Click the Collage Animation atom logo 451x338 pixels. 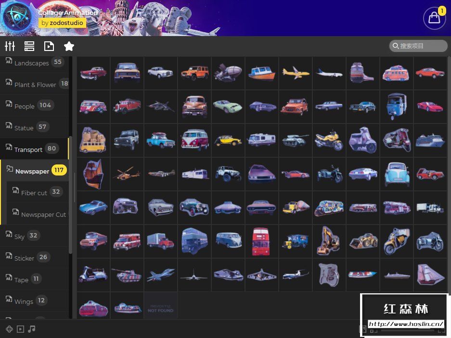17,17
